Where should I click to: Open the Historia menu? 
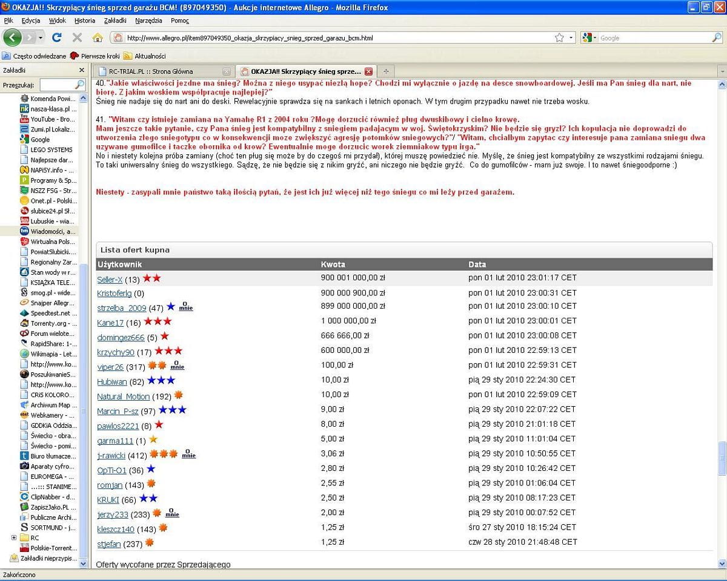[x=85, y=21]
